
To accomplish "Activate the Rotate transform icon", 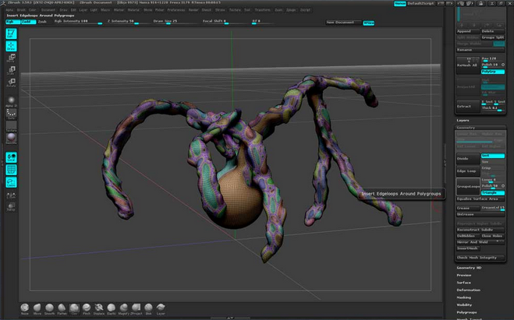I will (x=12, y=81).
